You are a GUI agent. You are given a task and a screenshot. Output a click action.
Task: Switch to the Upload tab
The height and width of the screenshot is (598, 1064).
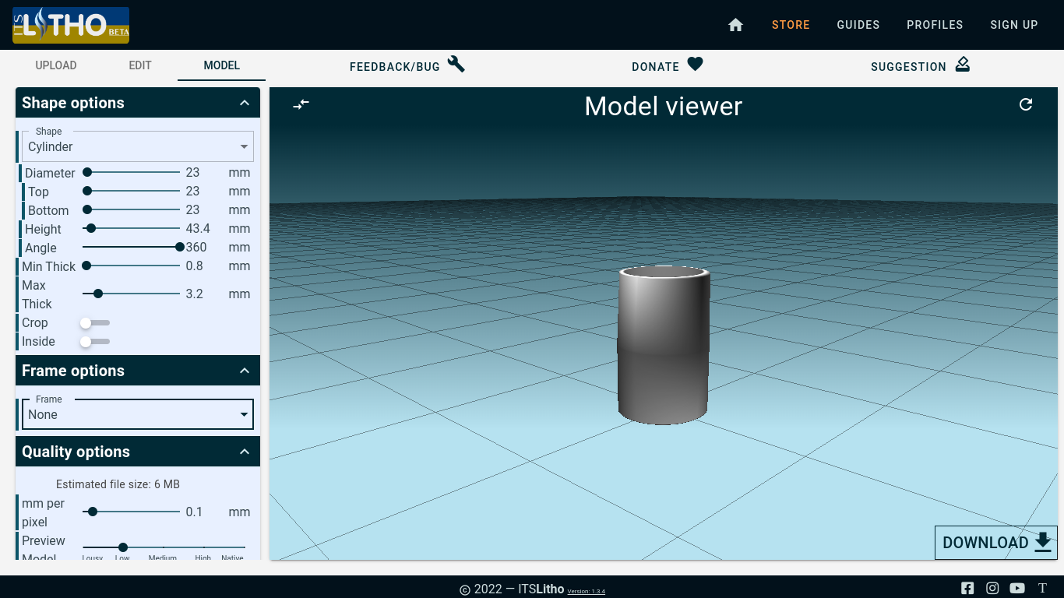[x=56, y=65]
